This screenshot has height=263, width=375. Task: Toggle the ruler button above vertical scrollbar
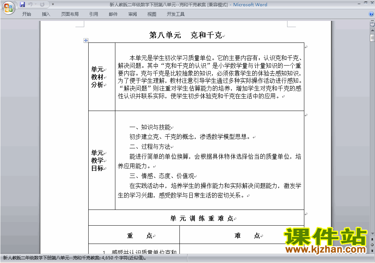point(372,24)
